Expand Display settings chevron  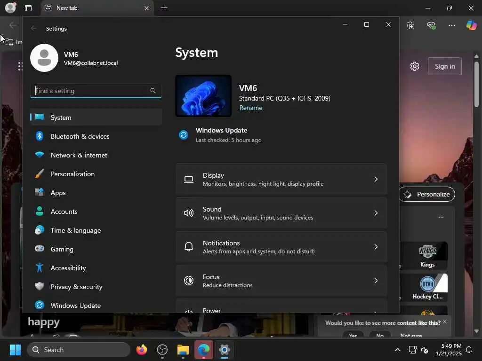[x=376, y=179]
